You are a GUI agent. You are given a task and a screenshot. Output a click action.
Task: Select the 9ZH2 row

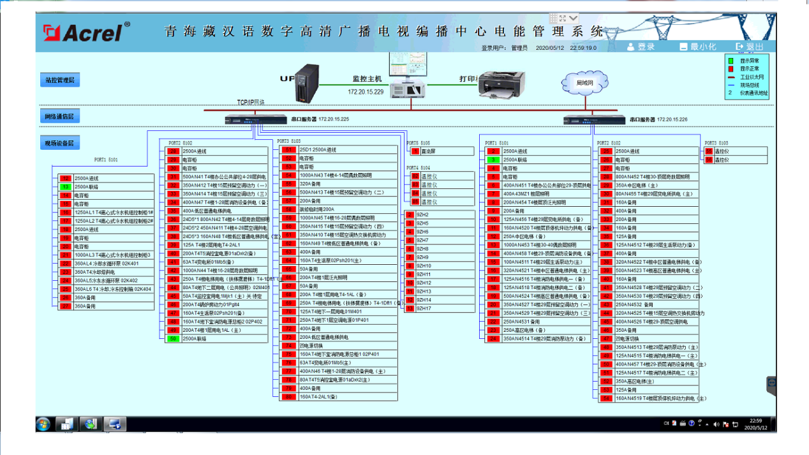[440, 215]
